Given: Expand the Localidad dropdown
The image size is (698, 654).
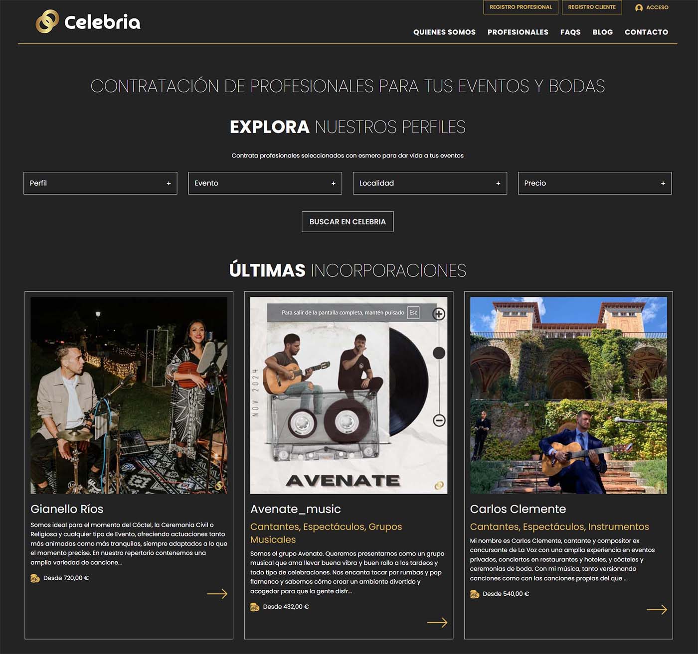Looking at the screenshot, I should (430, 183).
